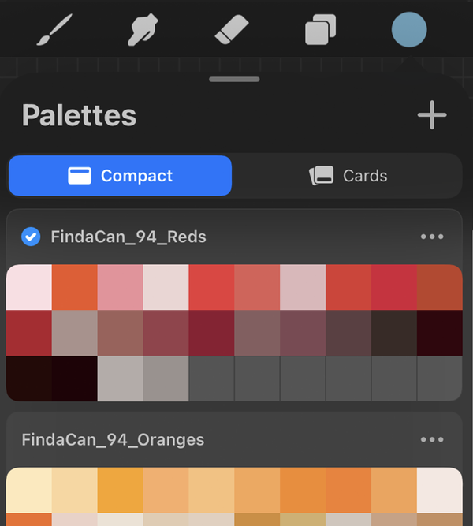Open FindaCan_94_Oranges options ellipsis menu

click(x=432, y=440)
